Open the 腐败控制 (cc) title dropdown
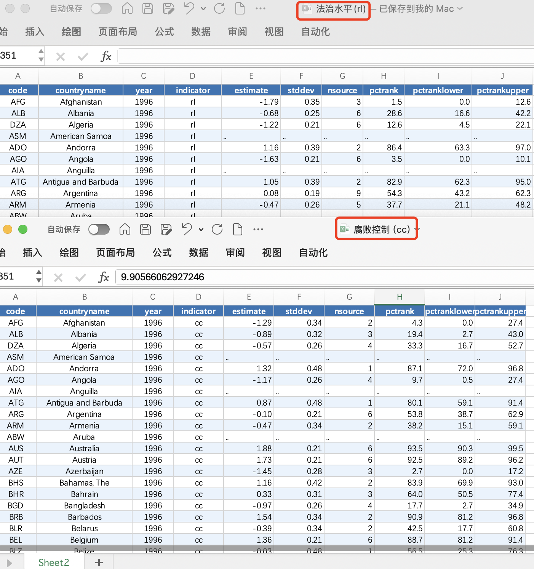This screenshot has width=534, height=569. pos(416,230)
